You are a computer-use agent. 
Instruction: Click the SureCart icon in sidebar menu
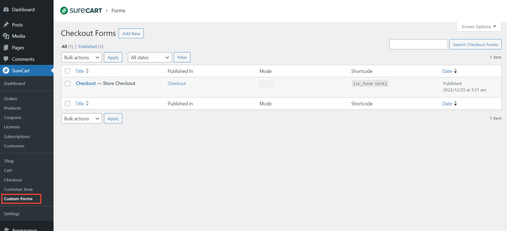[x=6, y=70]
